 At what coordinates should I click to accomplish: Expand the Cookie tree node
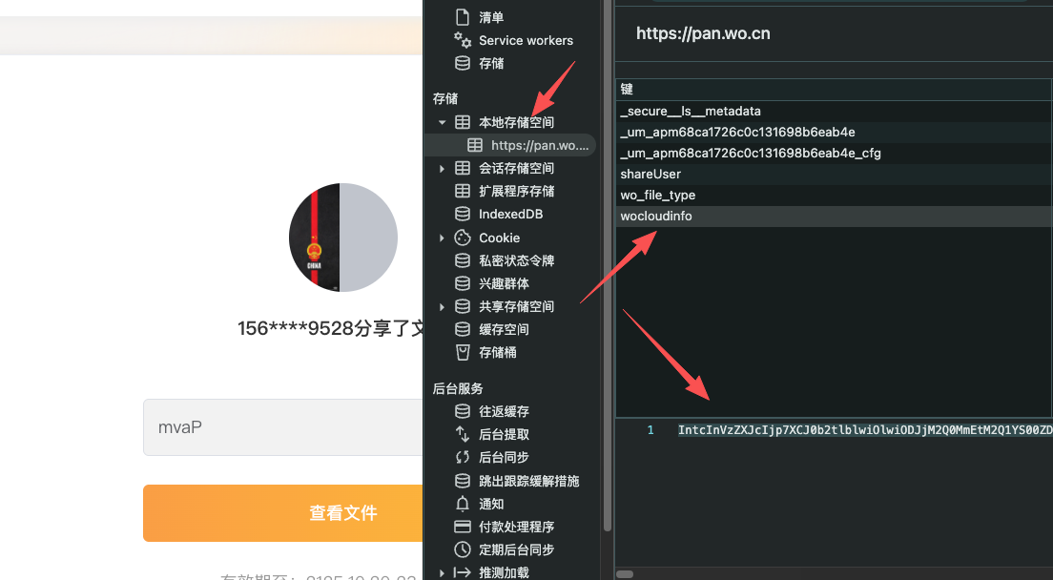click(443, 238)
